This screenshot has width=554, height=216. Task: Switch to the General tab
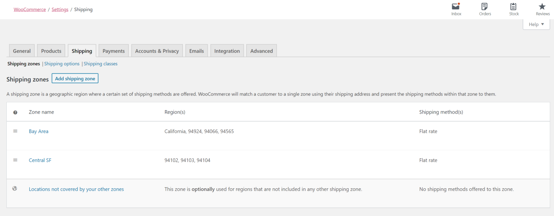point(22,51)
